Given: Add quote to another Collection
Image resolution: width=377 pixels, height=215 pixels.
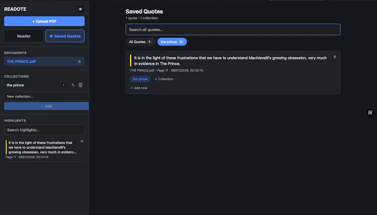Looking at the screenshot, I should 164,79.
